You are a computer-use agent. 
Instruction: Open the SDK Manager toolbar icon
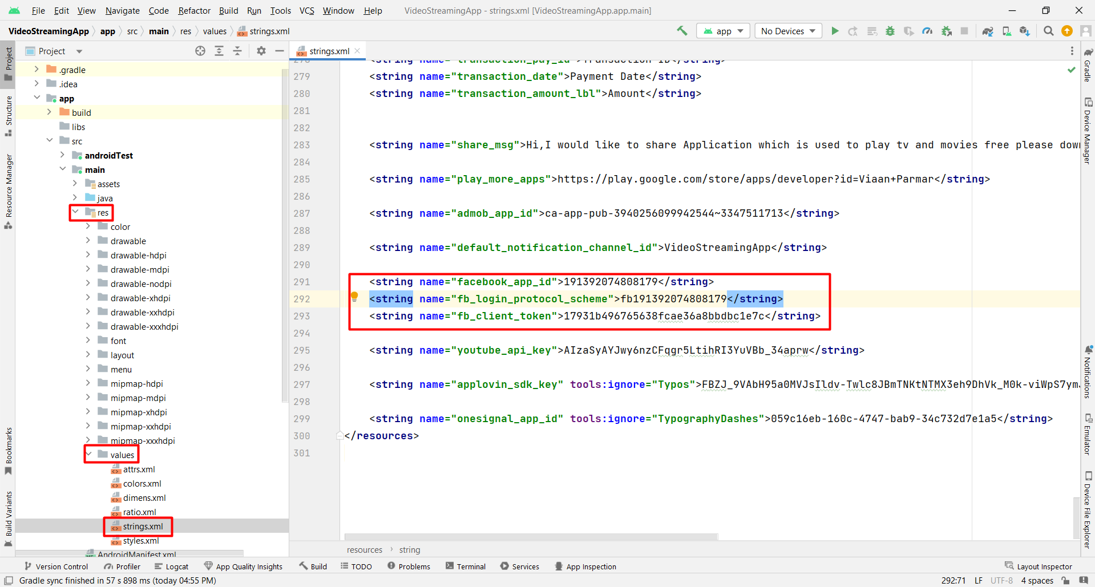tap(1025, 31)
